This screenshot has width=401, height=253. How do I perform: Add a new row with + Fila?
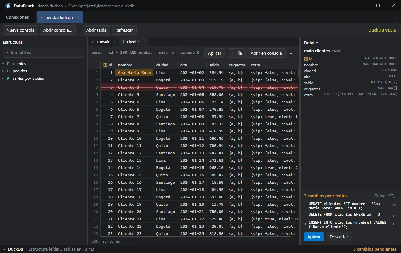[237, 53]
